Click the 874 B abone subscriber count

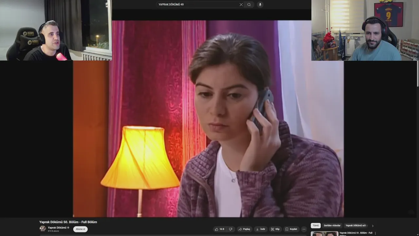[x=53, y=231]
